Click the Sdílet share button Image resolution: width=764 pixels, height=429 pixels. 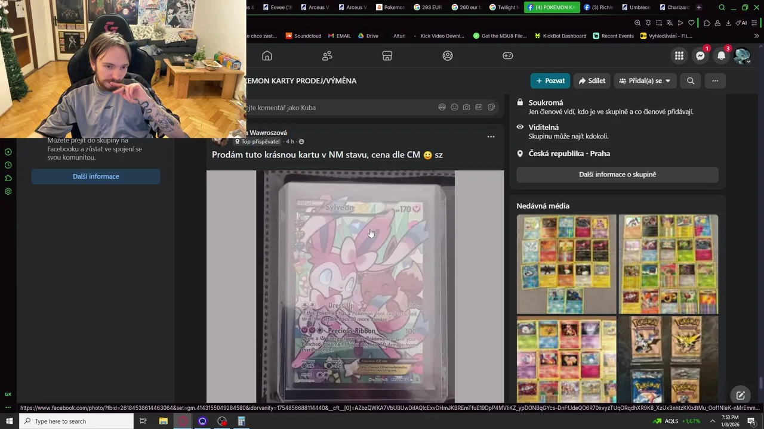[592, 80]
